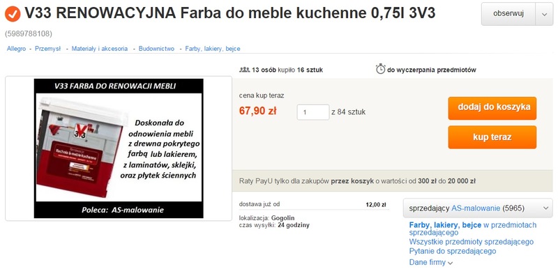The height and width of the screenshot is (269, 558).
Task: Expand Dane firmy details
Action: [431, 263]
